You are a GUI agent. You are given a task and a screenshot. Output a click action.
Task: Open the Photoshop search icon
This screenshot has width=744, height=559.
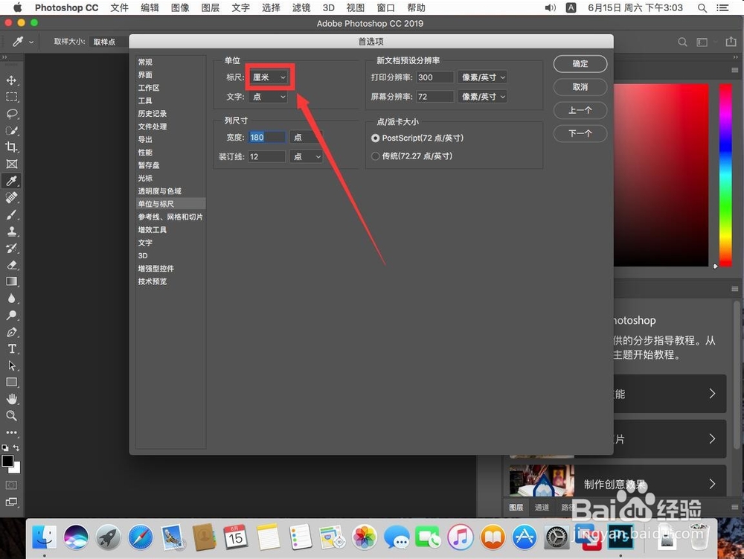[x=682, y=42]
